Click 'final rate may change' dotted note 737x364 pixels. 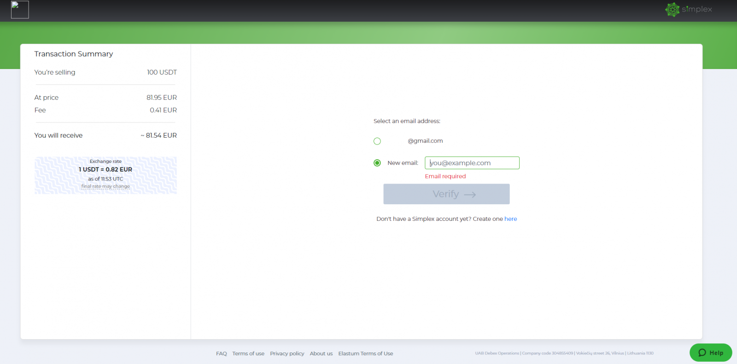point(105,186)
